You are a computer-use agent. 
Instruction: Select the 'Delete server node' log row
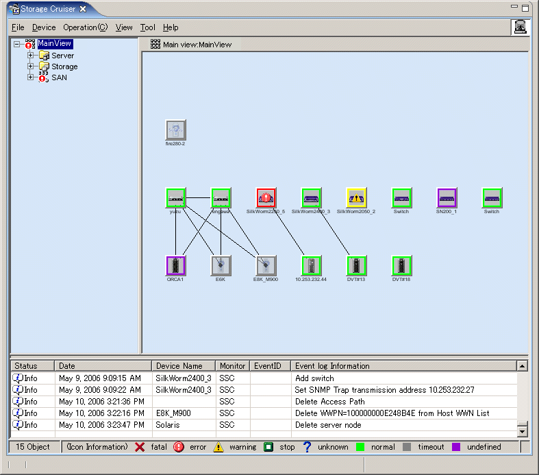pos(264,425)
